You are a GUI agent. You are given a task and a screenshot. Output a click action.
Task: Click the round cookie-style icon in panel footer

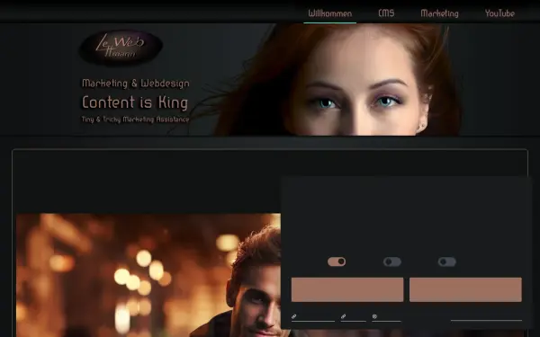(374, 316)
